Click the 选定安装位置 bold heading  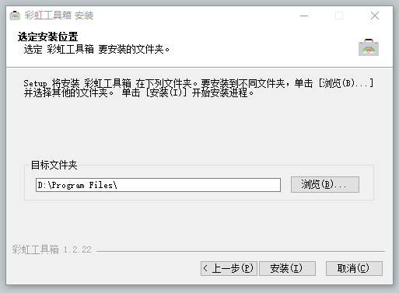47,37
